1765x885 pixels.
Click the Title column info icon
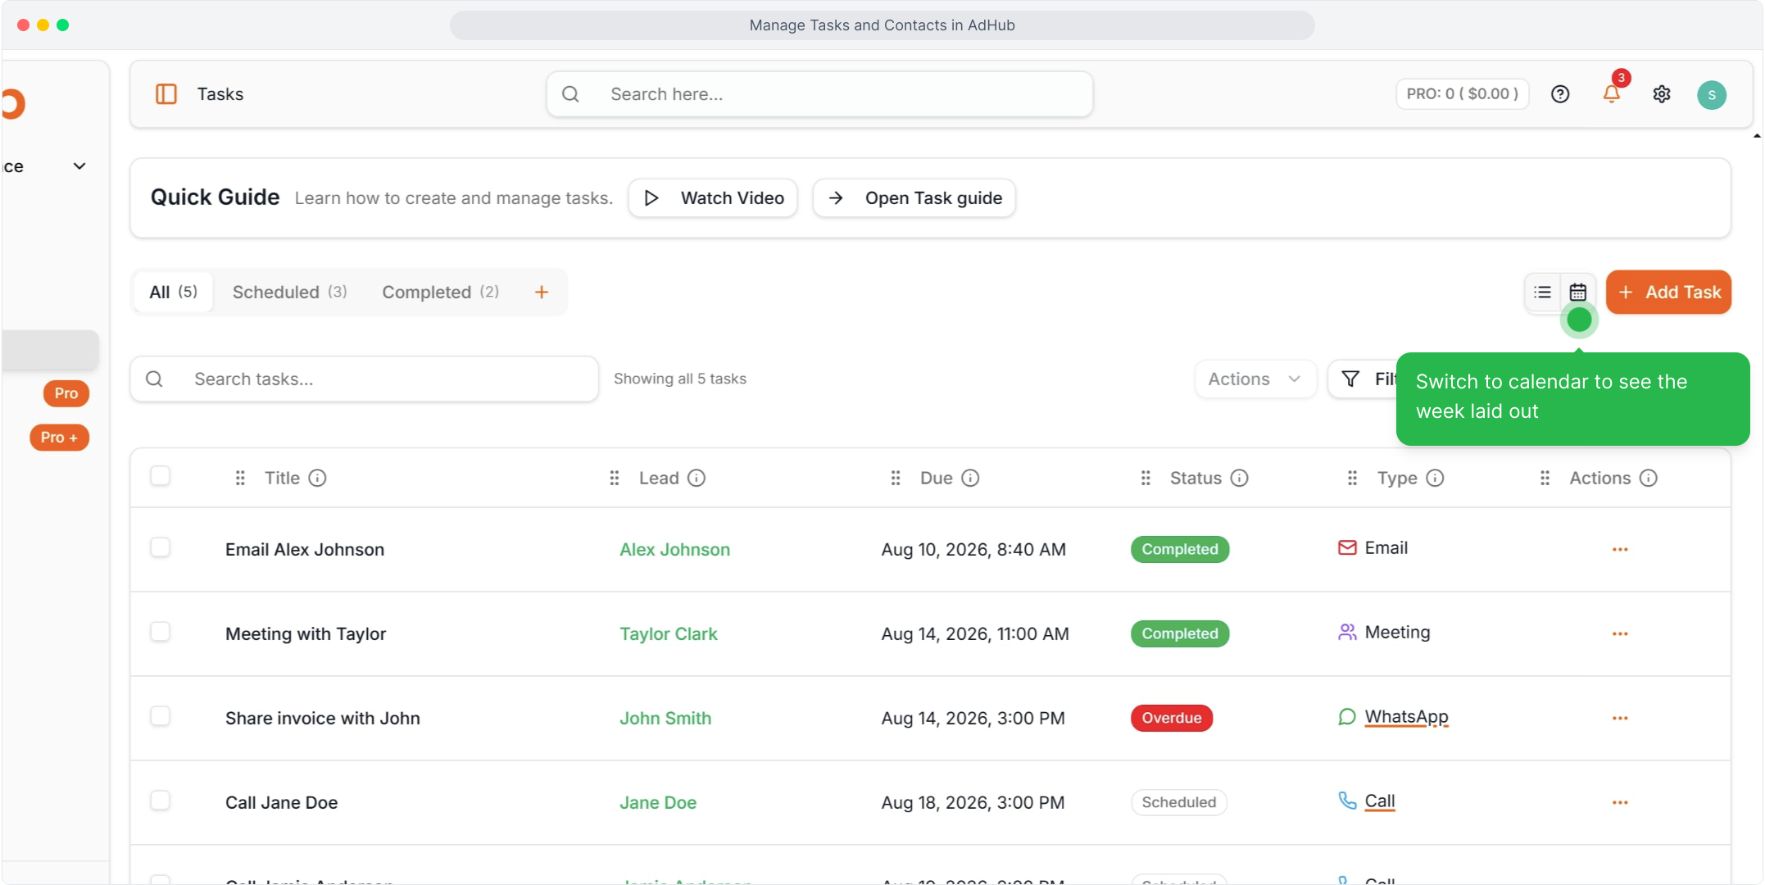pos(317,478)
